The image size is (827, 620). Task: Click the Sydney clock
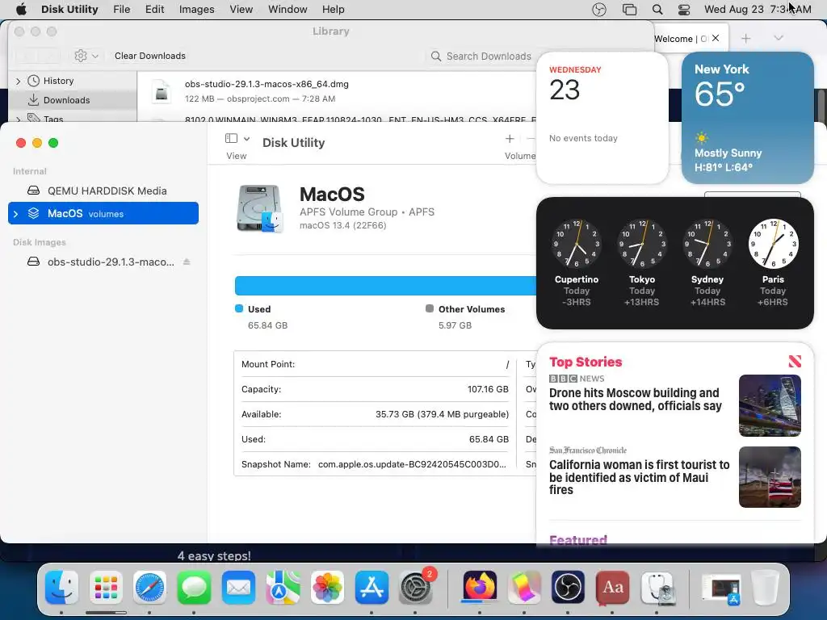click(x=707, y=244)
